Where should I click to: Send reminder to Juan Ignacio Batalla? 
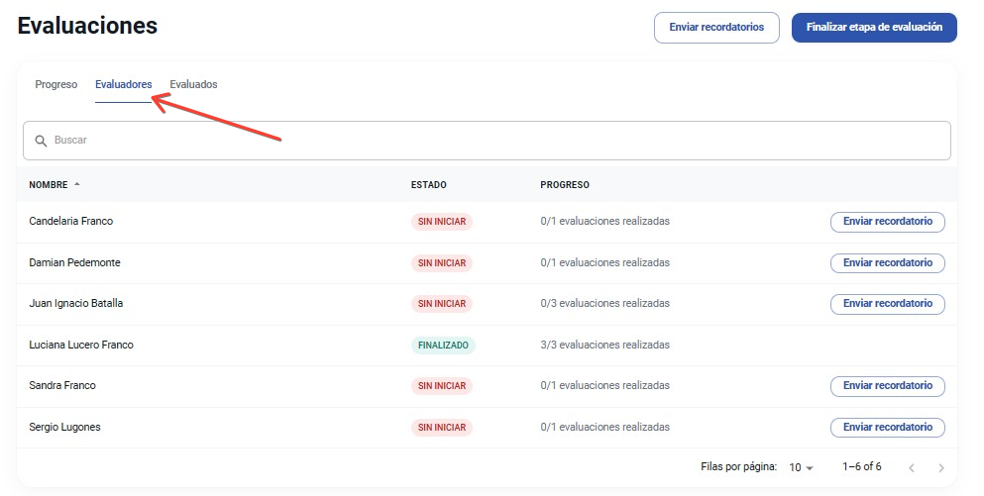click(887, 304)
